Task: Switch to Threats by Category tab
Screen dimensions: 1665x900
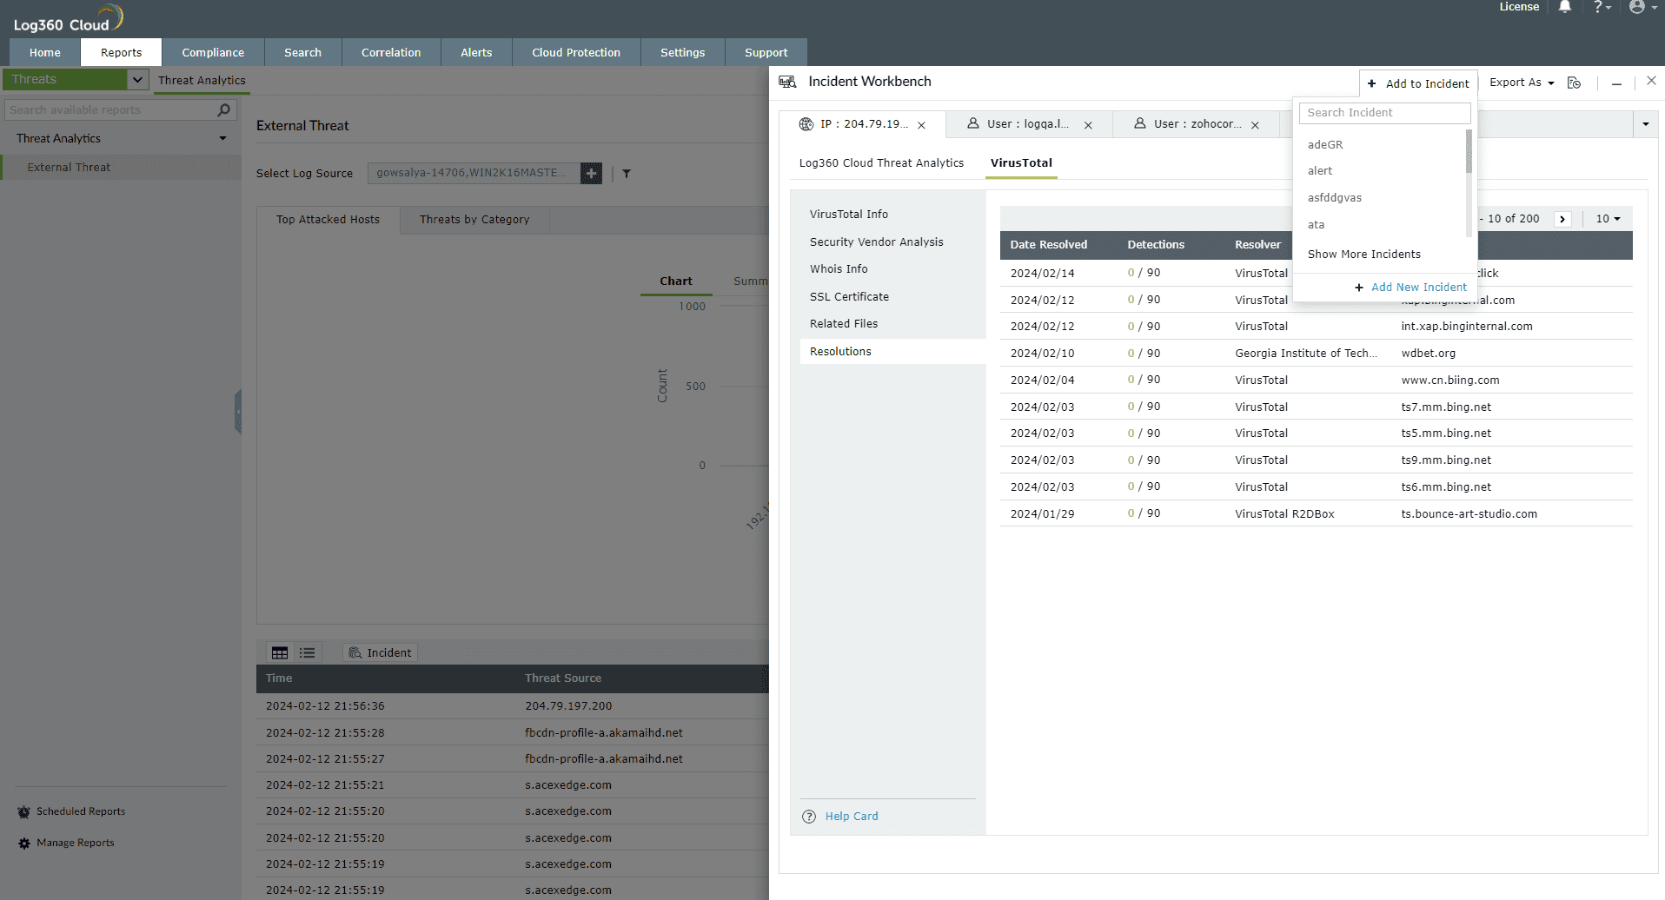Action: (474, 220)
